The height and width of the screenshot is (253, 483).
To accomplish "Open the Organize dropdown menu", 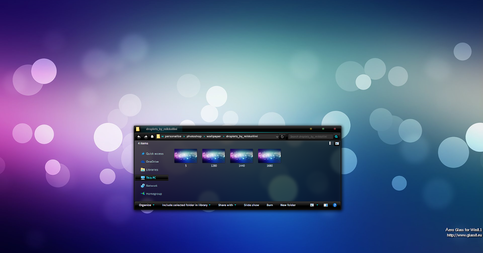I will tap(147, 205).
